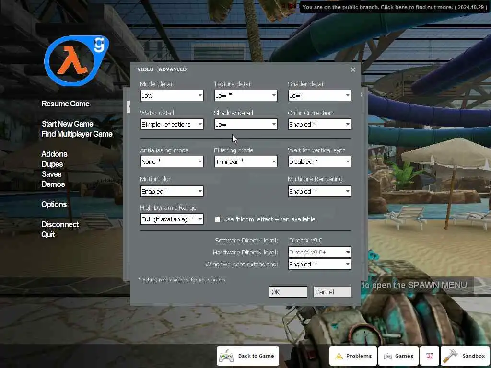491x368 pixels.
Task: Expand the Windows Aero extensions dropdown
Action: tap(320, 264)
